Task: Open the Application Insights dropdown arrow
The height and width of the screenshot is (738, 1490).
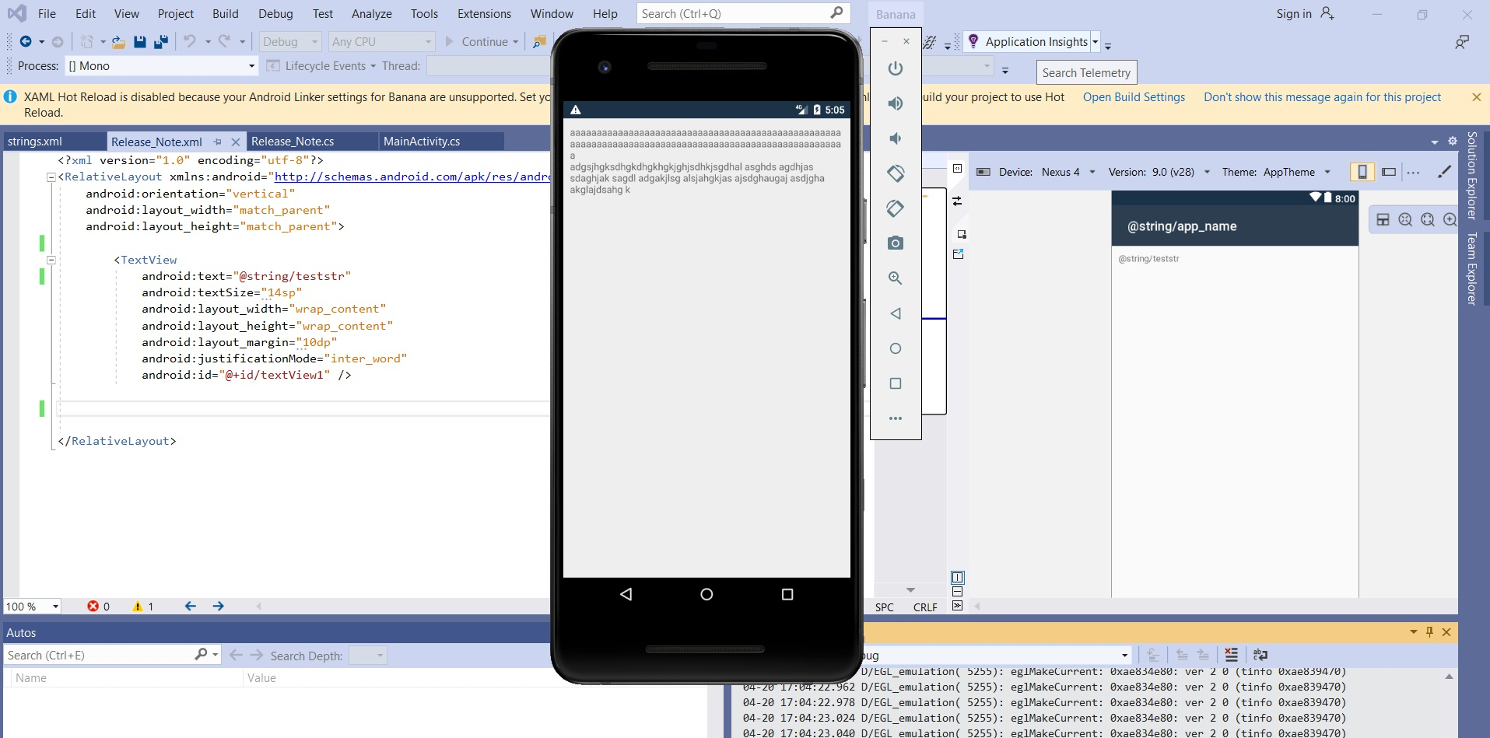Action: tap(1095, 42)
